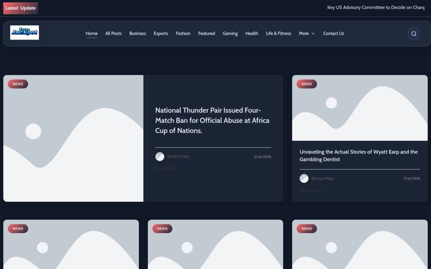This screenshot has width=431, height=269.
Task: Click author name Richard Miller on the Wyatt Earp card
Action: 323,178
